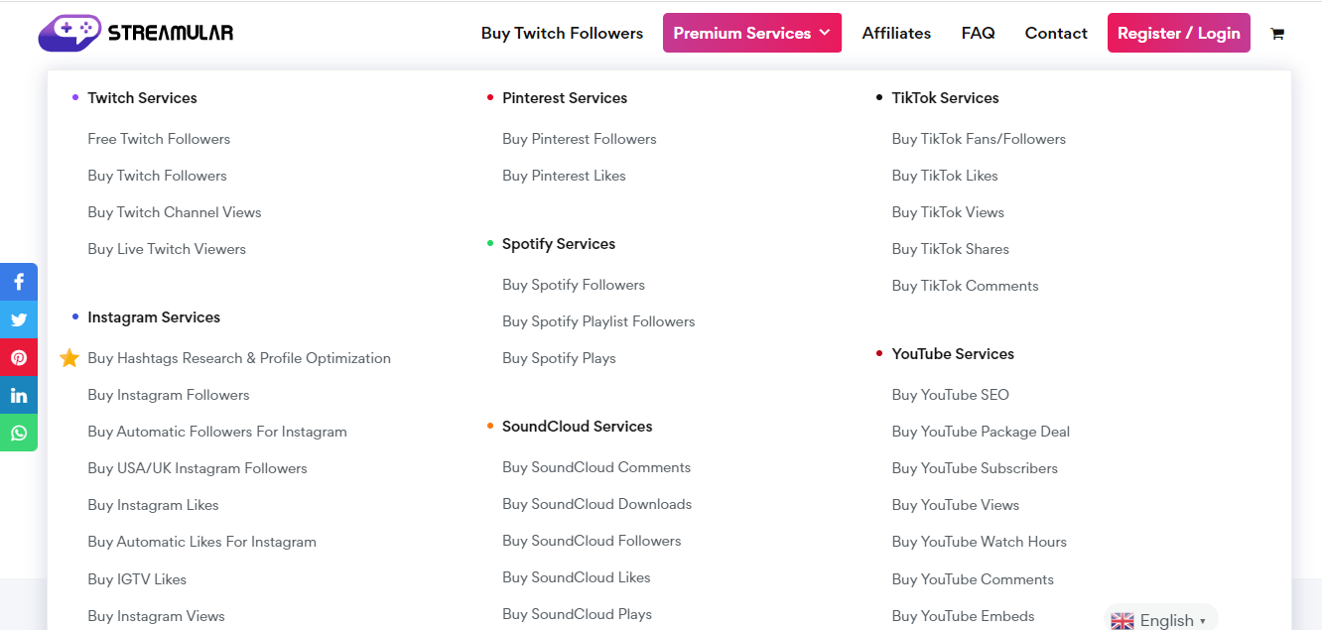
Task: Open Buy YouTube SEO
Action: click(950, 395)
